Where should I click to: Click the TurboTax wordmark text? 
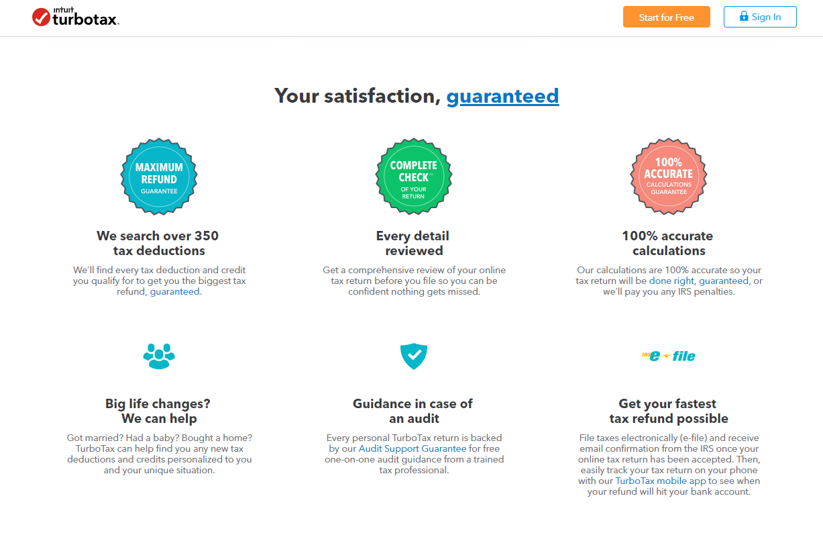(86, 19)
